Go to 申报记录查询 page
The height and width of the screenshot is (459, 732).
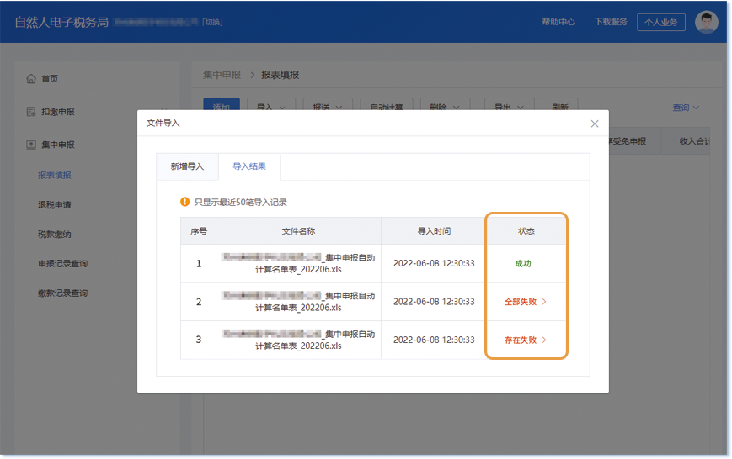click(62, 264)
